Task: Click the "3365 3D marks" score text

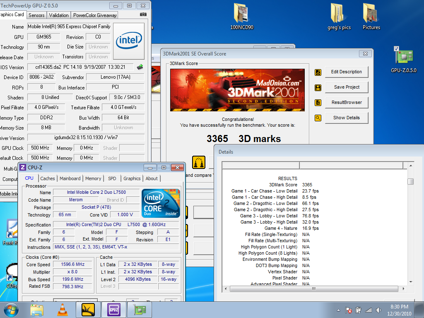Action: (243, 139)
